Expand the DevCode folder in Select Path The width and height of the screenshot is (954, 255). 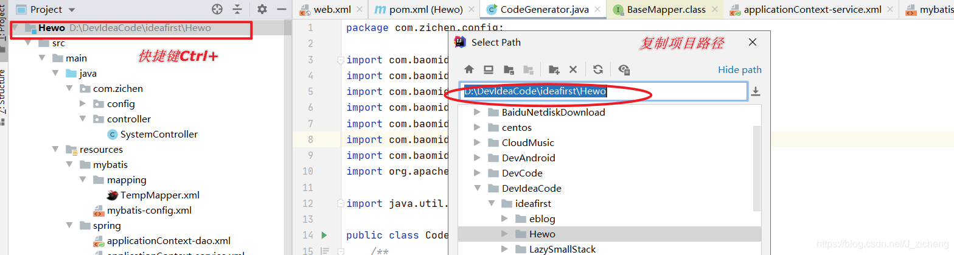pyautogui.click(x=476, y=173)
